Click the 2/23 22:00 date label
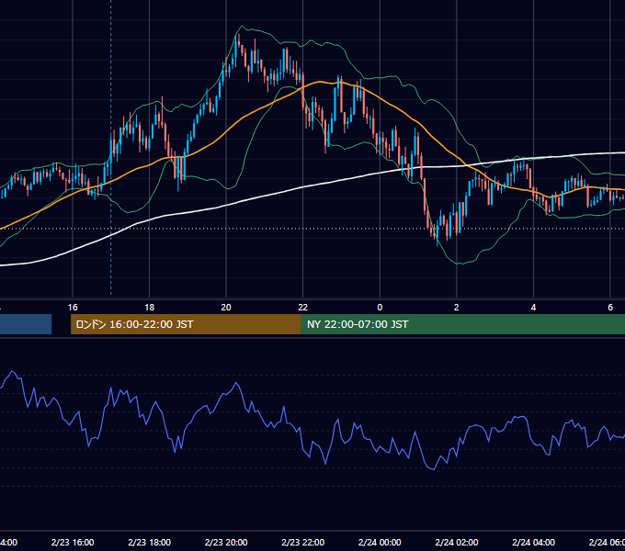 point(303,543)
